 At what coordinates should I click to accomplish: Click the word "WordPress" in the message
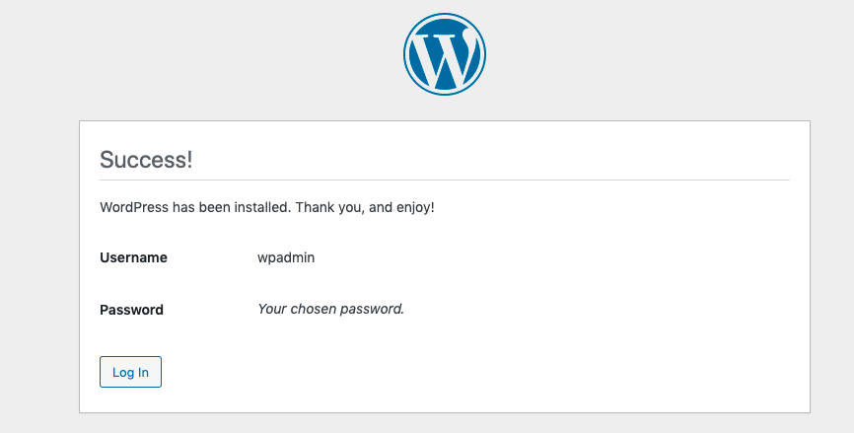click(134, 207)
